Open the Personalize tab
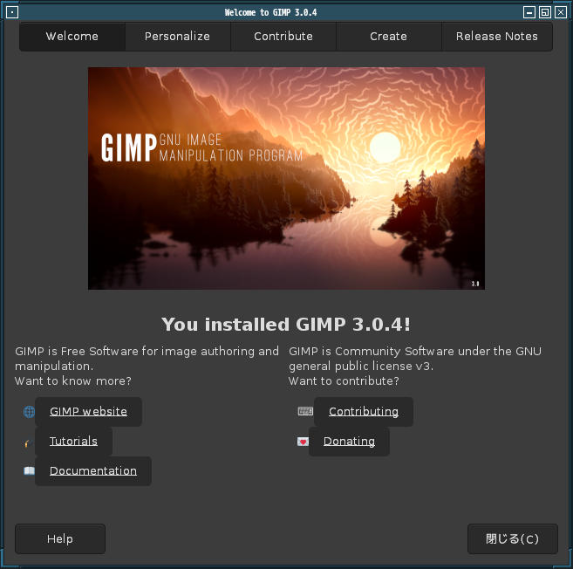This screenshot has height=569, width=573. pyautogui.click(x=177, y=37)
